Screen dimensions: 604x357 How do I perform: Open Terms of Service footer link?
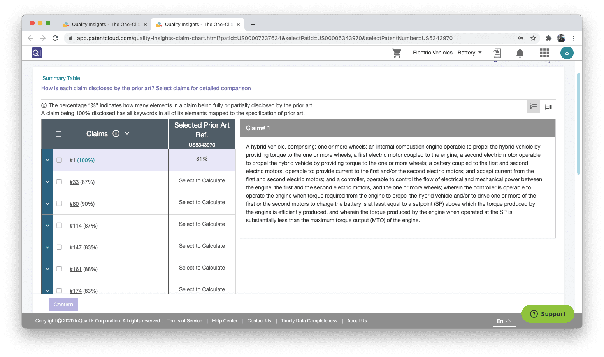click(185, 321)
